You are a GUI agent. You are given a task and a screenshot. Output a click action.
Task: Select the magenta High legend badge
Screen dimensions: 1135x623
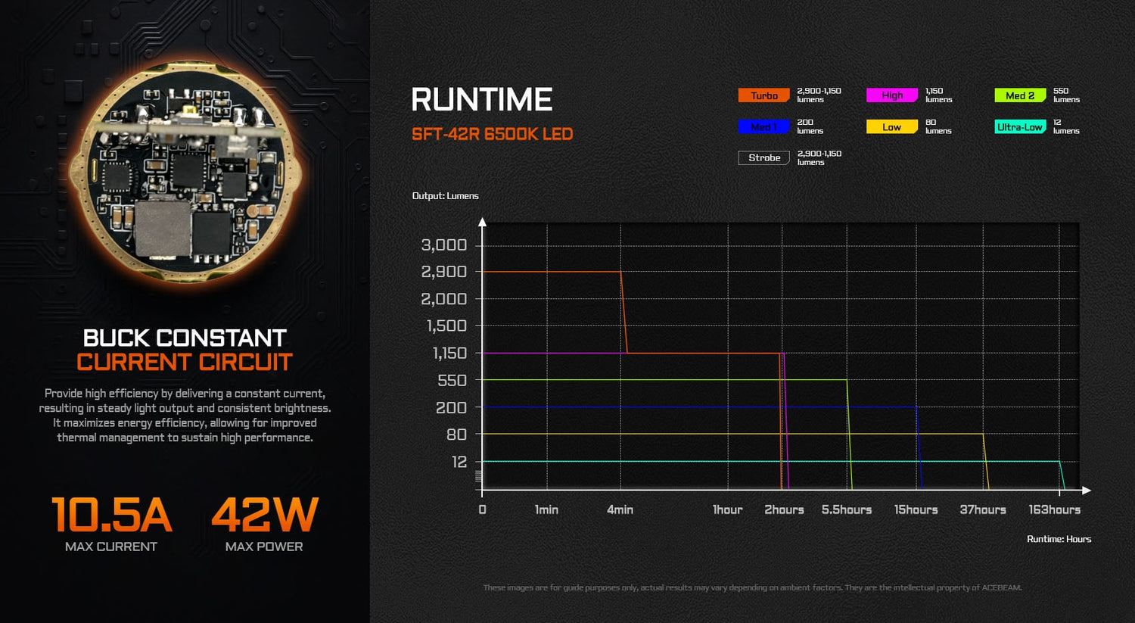(x=891, y=95)
